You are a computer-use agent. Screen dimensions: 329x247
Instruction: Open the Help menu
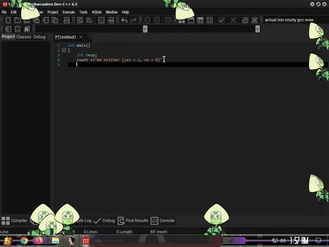125,12
